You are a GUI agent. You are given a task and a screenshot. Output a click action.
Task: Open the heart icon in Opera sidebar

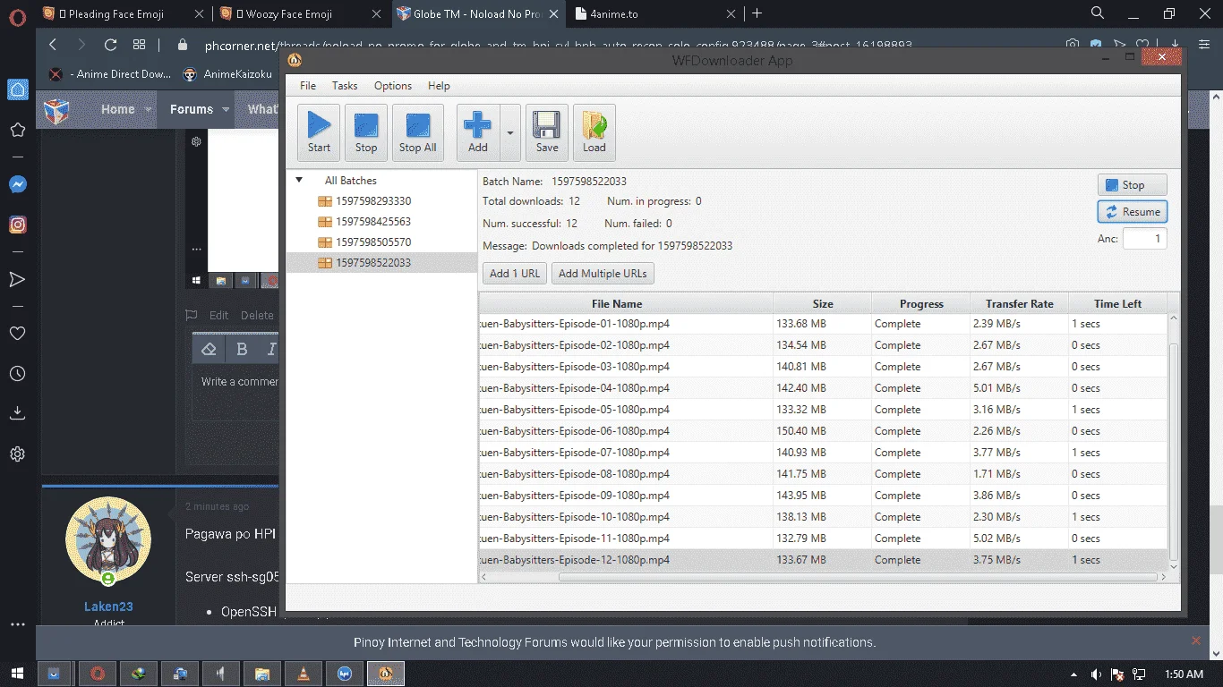click(17, 333)
